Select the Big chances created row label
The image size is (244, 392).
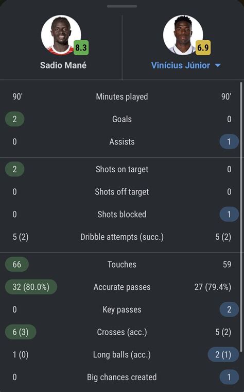[x=122, y=377]
